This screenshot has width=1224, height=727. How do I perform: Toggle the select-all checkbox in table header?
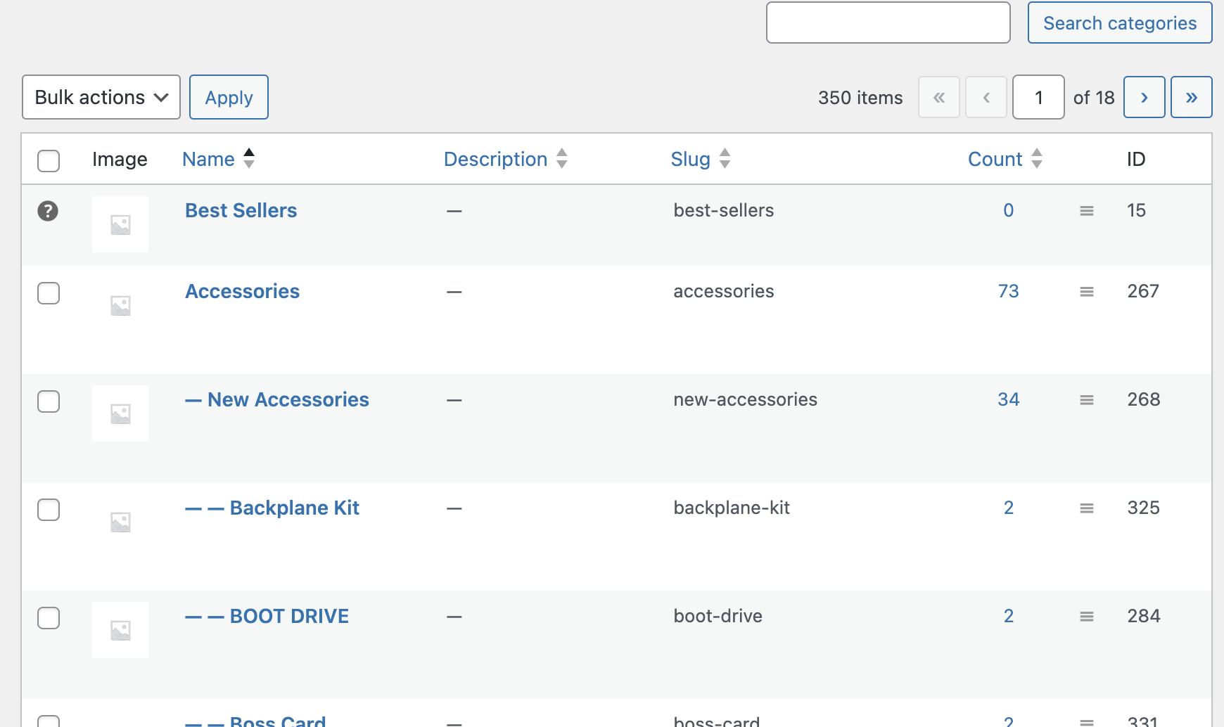point(49,160)
